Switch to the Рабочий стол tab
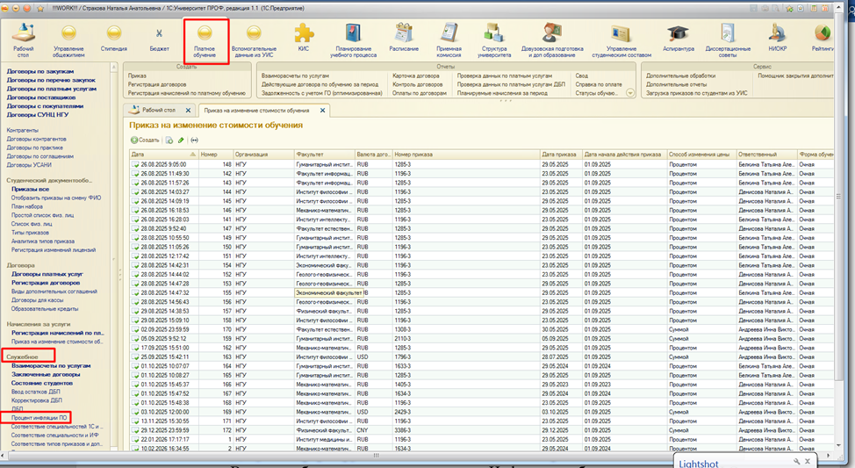The height and width of the screenshot is (468, 855). (160, 111)
